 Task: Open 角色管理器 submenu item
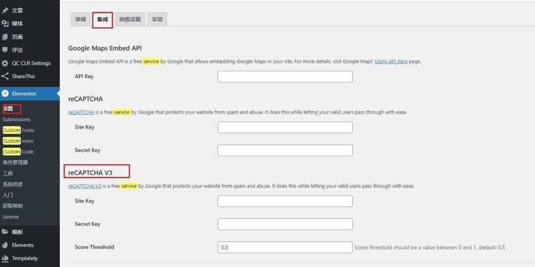click(16, 162)
